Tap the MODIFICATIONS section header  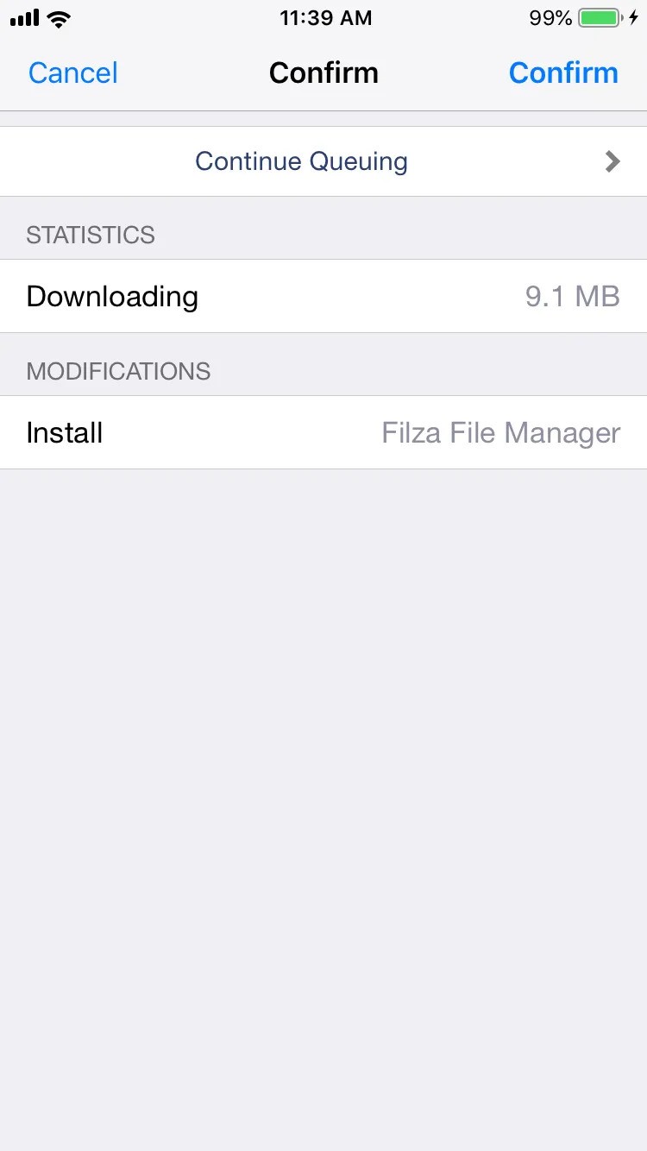point(118,371)
